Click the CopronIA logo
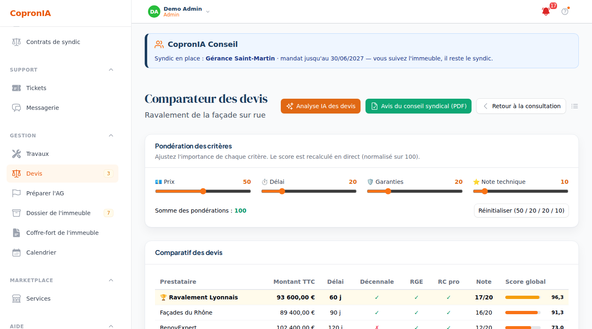 [30, 13]
